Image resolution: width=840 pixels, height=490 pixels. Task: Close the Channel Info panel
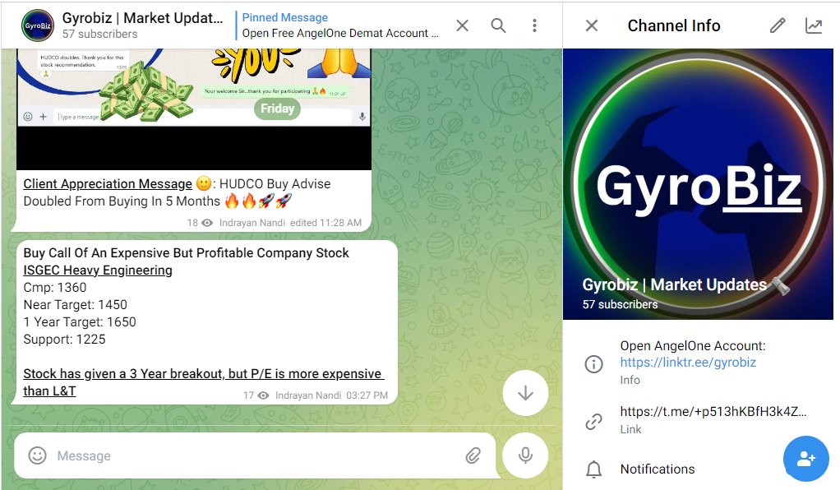pos(592,25)
